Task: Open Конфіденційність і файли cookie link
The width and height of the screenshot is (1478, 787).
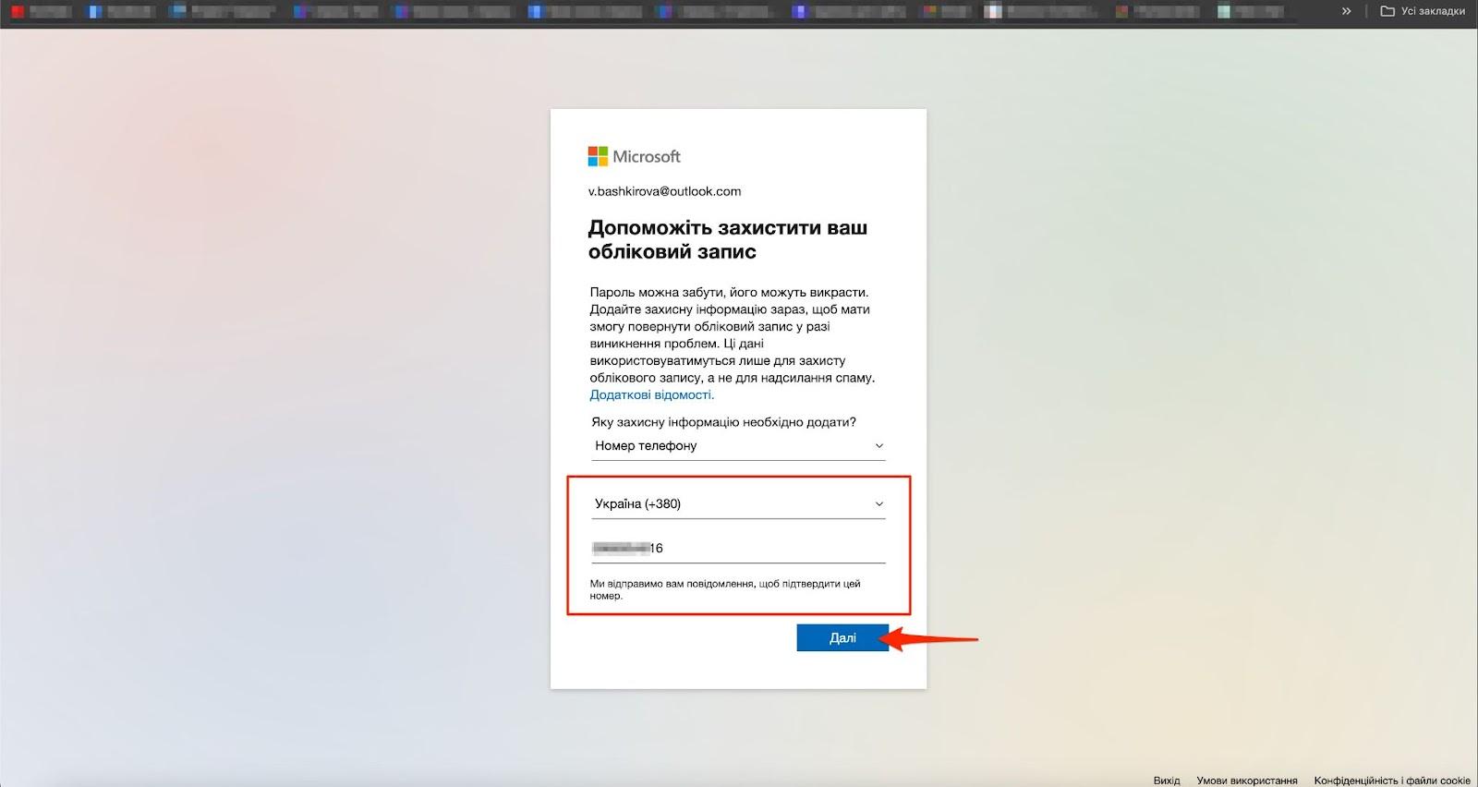Action: [x=1392, y=781]
